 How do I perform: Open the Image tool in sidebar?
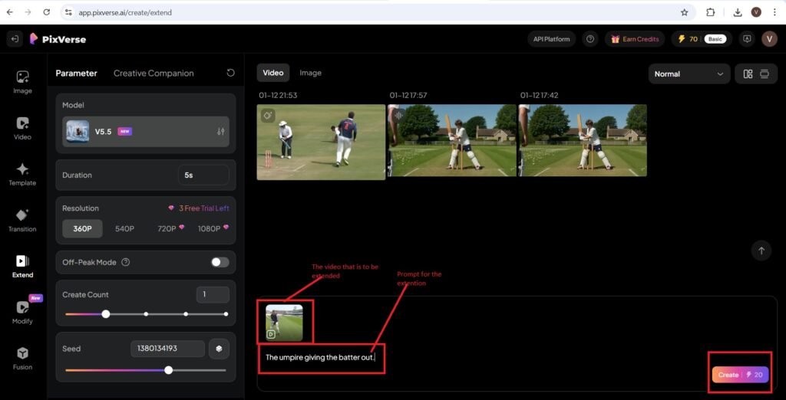point(22,82)
